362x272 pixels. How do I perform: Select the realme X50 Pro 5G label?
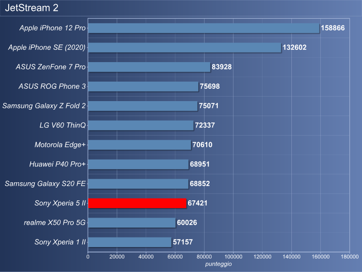coord(55,223)
